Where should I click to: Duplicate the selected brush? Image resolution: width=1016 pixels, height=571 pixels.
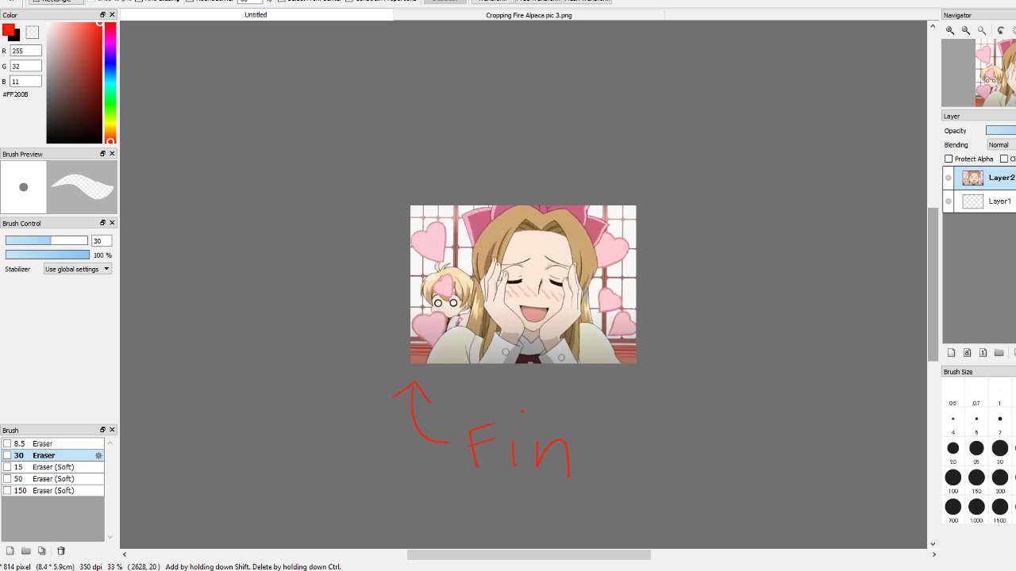(x=42, y=551)
